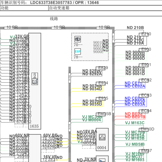Select component number 1635
The image size is (162, 162).
coord(34,126)
